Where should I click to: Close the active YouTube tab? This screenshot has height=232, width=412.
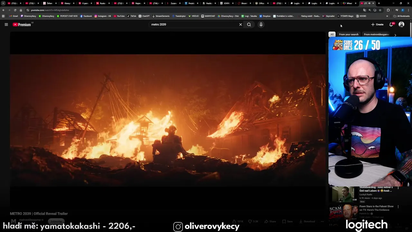click(x=373, y=3)
